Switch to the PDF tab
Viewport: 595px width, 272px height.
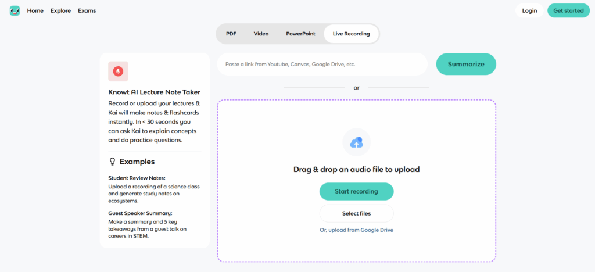coord(231,34)
